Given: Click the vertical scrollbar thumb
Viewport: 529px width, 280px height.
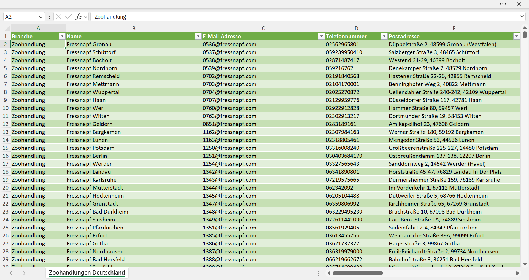Looking at the screenshot, I should [525, 35].
